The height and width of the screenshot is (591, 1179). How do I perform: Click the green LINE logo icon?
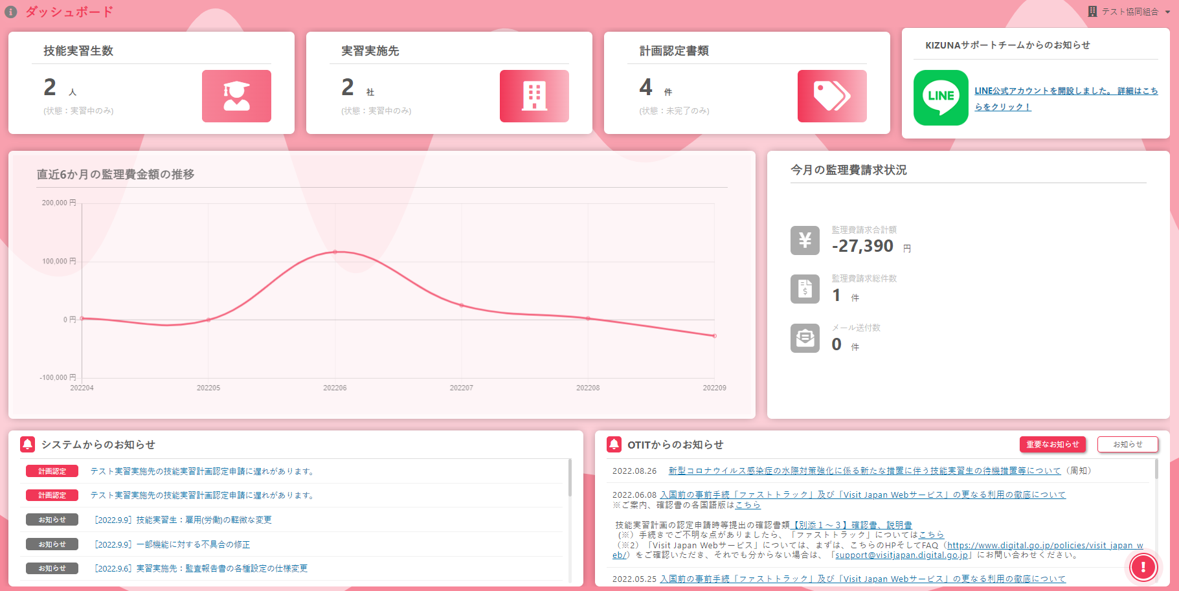(x=940, y=98)
